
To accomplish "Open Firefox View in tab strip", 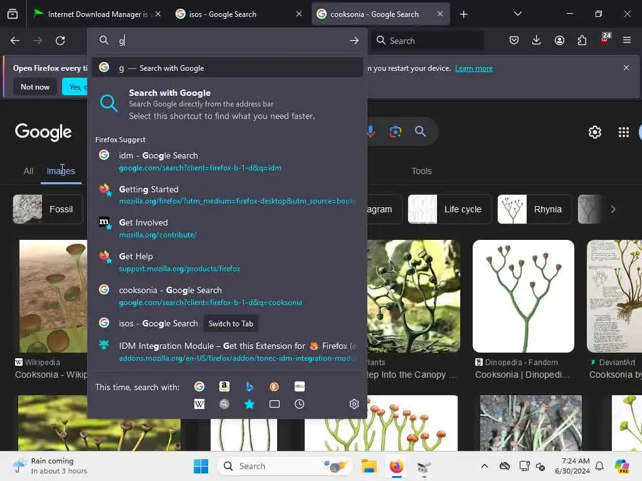I will pyautogui.click(x=13, y=14).
